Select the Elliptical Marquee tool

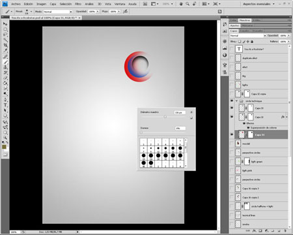(x=5, y=29)
